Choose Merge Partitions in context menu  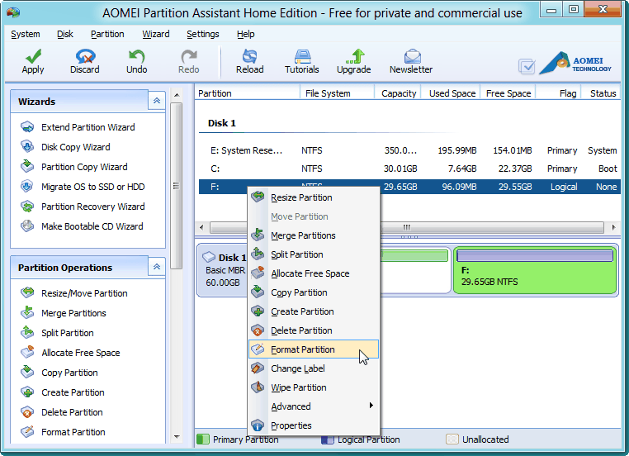click(x=314, y=235)
